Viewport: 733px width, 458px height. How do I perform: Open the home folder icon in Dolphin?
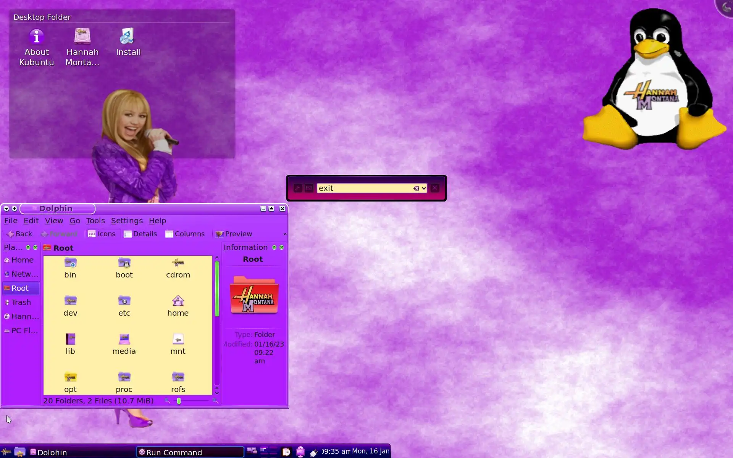[178, 306]
